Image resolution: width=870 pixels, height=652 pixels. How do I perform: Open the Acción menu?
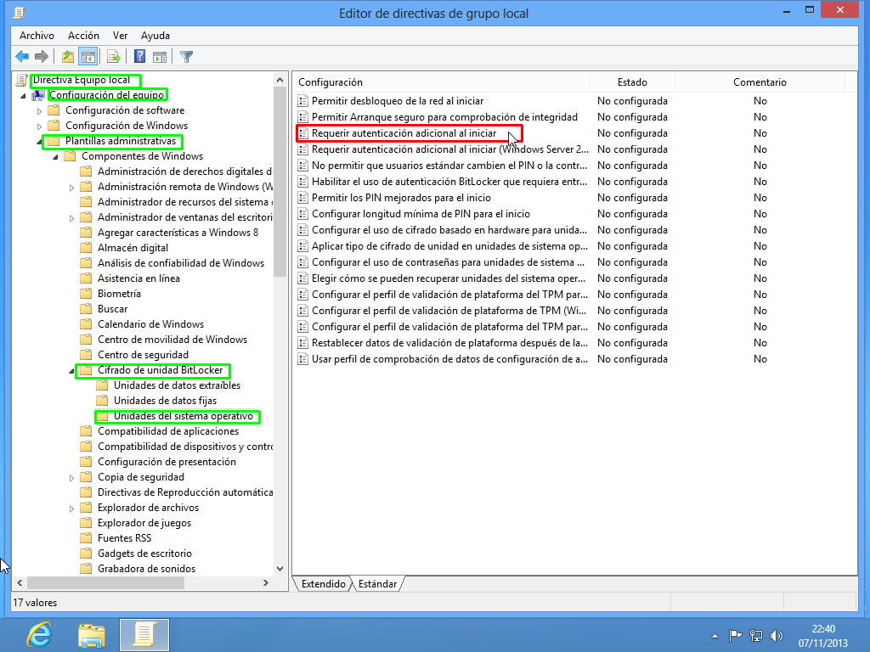click(83, 36)
